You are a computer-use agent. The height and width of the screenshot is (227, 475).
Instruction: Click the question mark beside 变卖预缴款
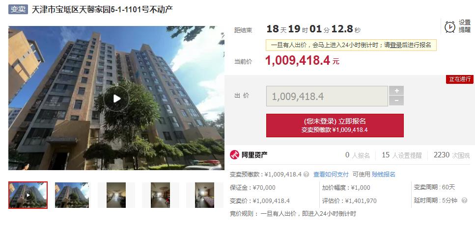click(x=306, y=175)
